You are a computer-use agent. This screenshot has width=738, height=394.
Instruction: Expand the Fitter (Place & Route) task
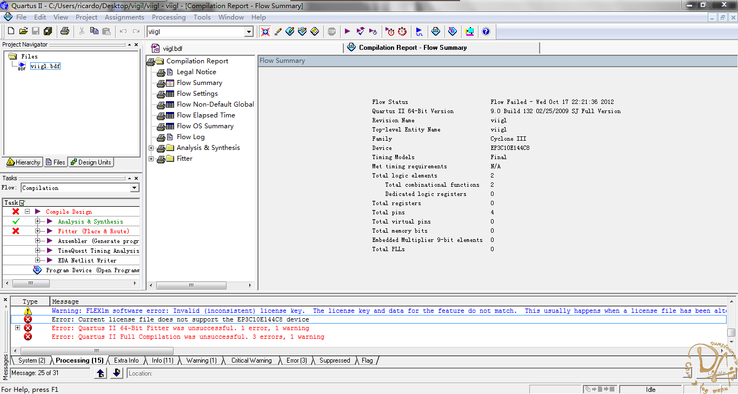(37, 231)
